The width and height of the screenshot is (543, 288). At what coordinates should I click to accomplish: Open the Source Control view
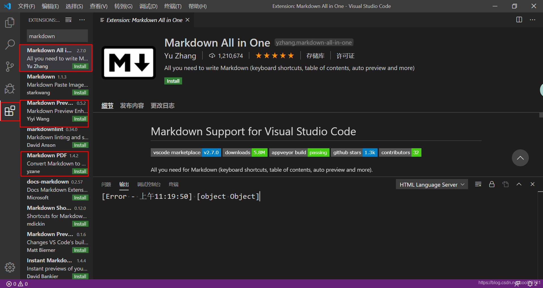pos(10,67)
